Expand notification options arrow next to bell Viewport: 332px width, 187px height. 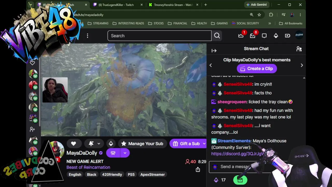click(x=99, y=144)
